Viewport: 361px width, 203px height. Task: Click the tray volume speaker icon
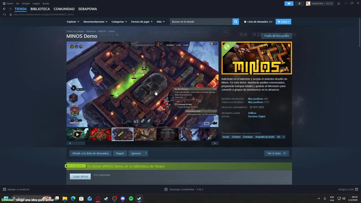click(344, 198)
